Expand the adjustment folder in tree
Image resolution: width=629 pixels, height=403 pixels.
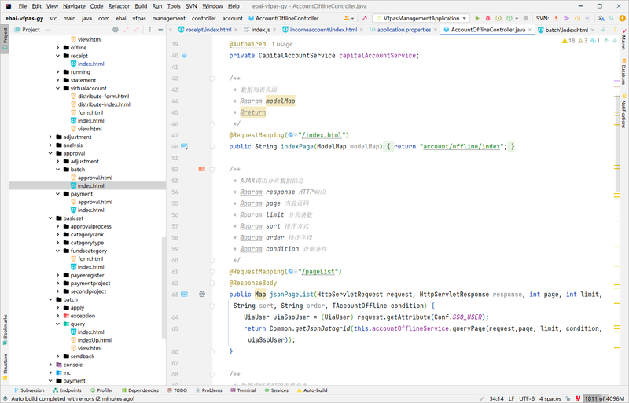pyautogui.click(x=50, y=137)
